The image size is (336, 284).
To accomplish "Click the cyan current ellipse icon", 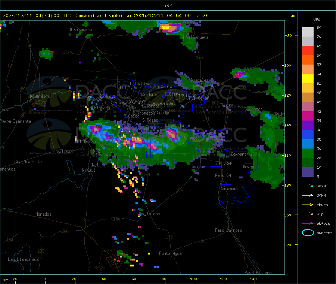I will click(x=308, y=232).
